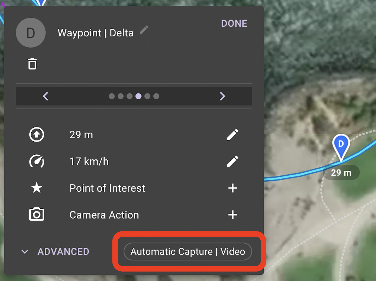Add a Point of Interest with plus icon
This screenshot has height=281, width=376.
(233, 188)
